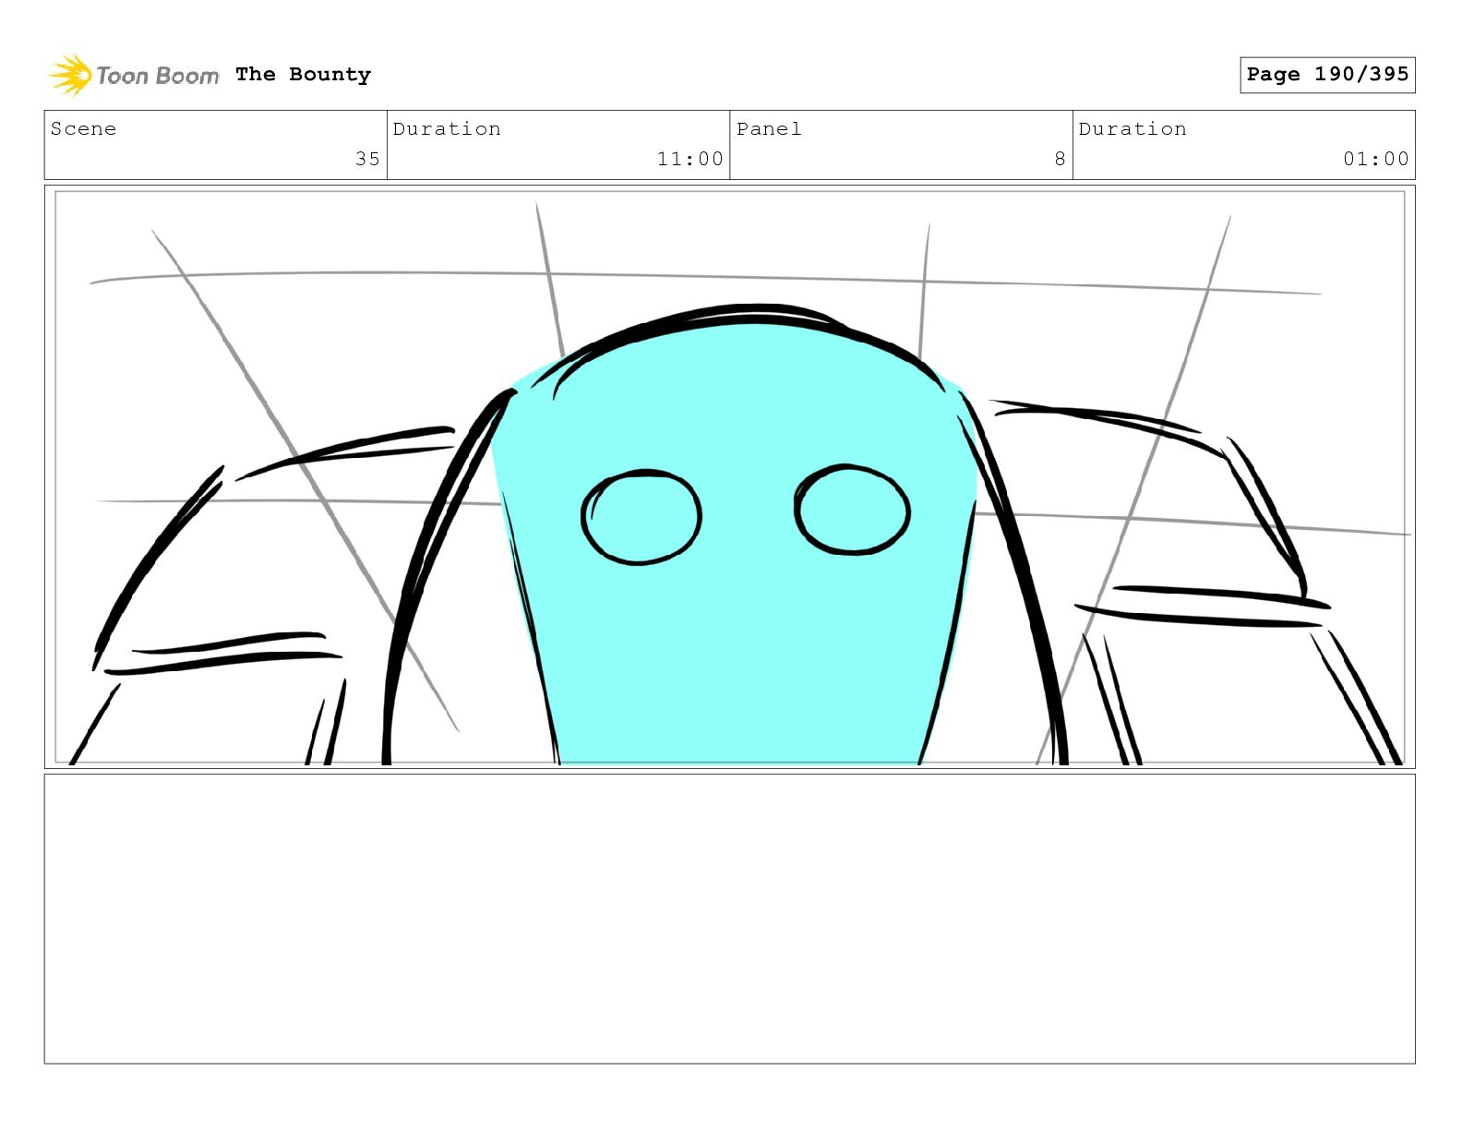Click the scene number '35'
Viewport: 1462px width, 1130px height.
pos(367,159)
